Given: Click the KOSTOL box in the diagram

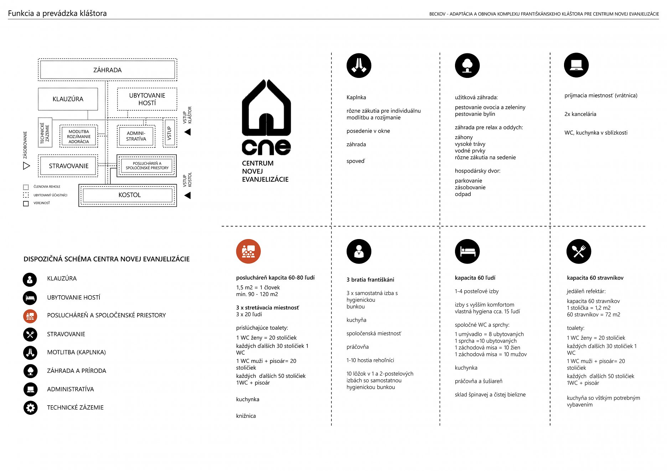Looking at the screenshot, I should tap(129, 195).
